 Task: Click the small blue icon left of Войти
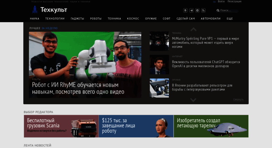214,1
